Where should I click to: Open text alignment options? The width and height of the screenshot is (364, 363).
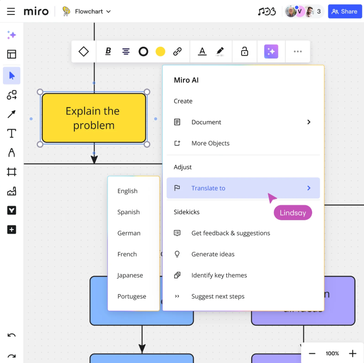[x=126, y=51]
